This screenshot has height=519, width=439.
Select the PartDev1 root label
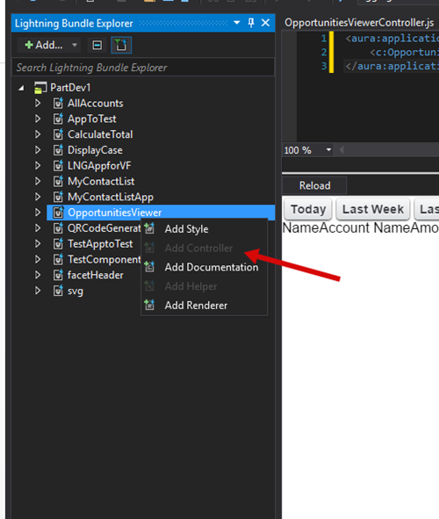pyautogui.click(x=70, y=88)
